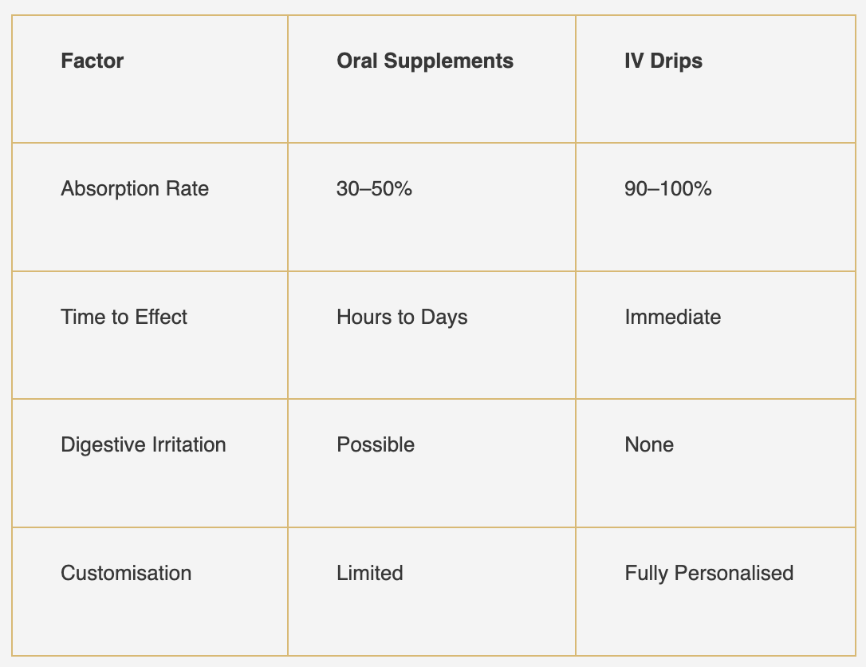Click the IV Drips column header
The image size is (866, 667).
point(663,61)
